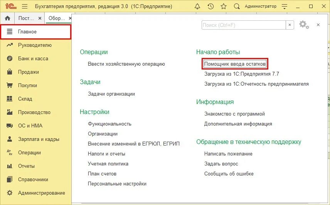The width and height of the screenshot is (330, 205).
Task: Focus the Поиск (Ctrl+F) search field
Action: click(x=244, y=25)
